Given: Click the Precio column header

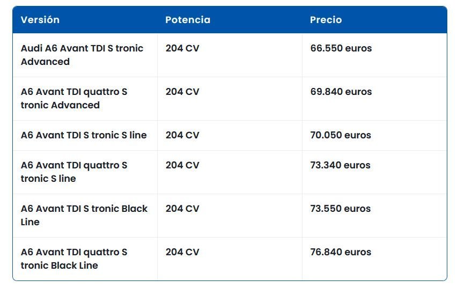Looking at the screenshot, I should point(326,20).
